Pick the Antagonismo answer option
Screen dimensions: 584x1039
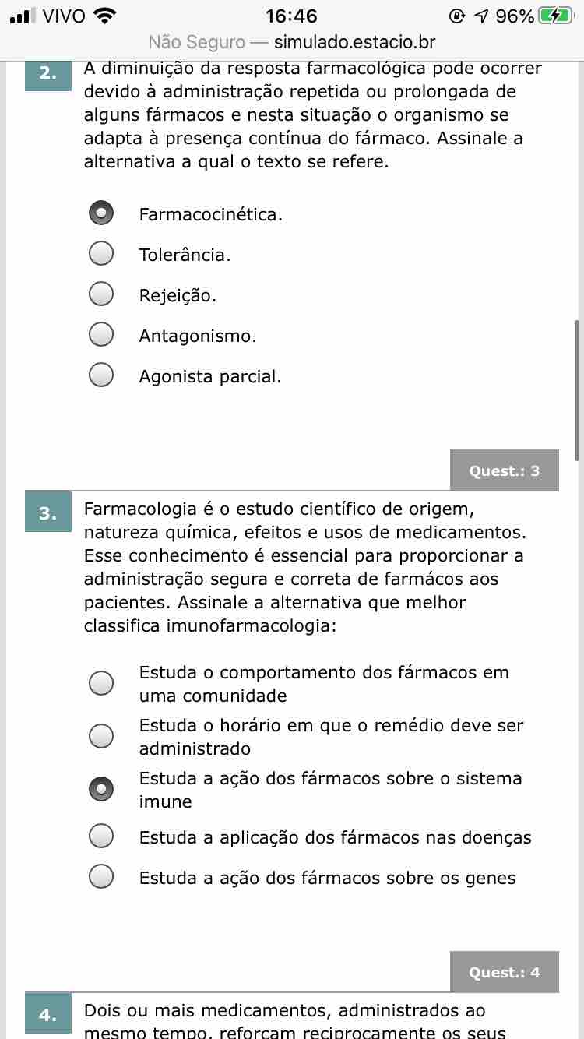pyautogui.click(x=101, y=335)
